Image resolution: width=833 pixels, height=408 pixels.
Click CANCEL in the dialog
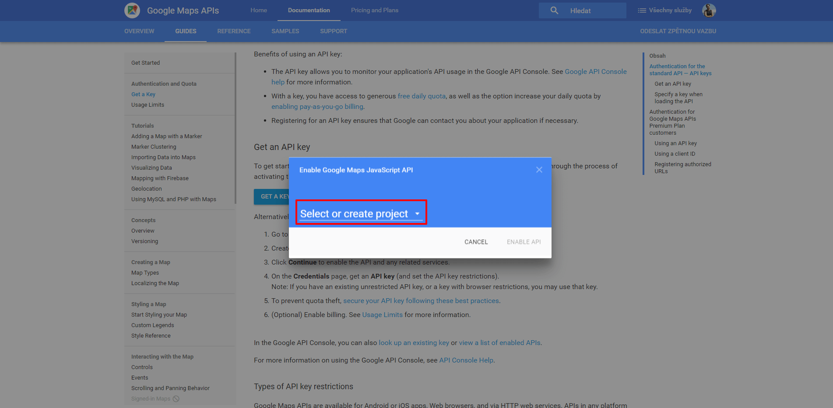point(476,242)
